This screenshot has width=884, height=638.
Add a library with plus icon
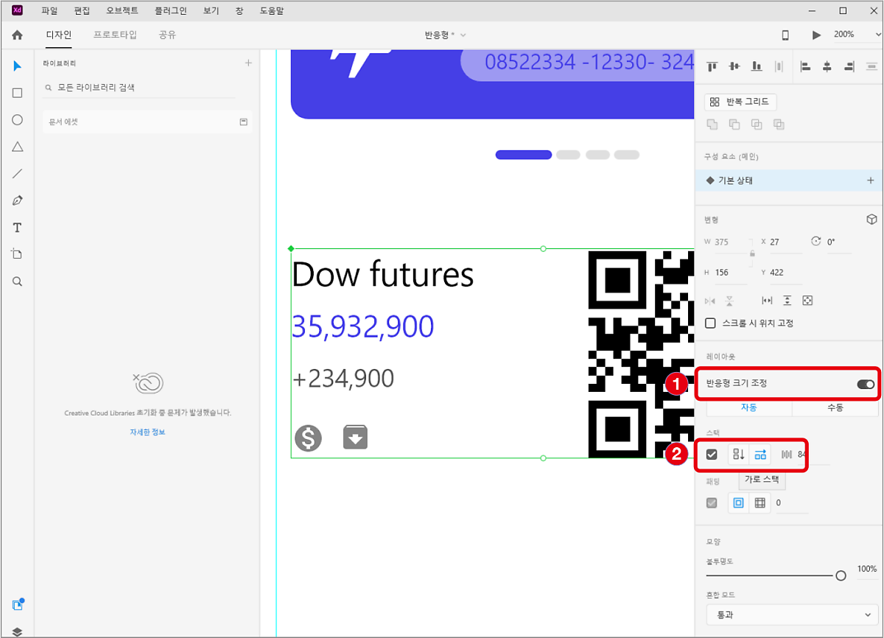[x=248, y=63]
